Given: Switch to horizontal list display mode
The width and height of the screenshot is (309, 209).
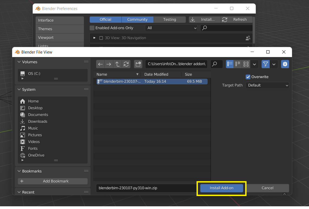Looking at the screenshot, I should pyautogui.click(x=237, y=64).
